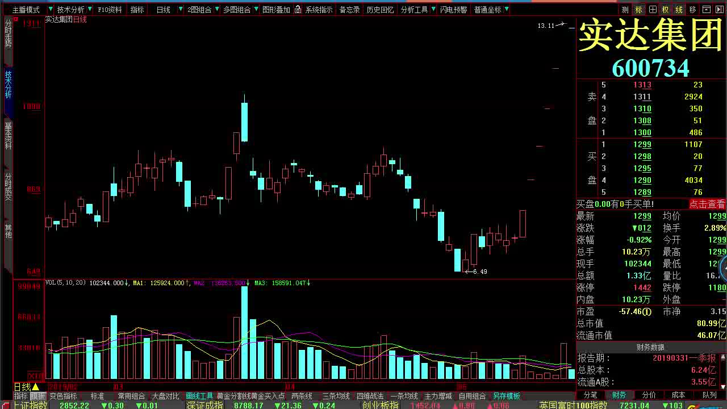
Task: Toggle the 权 adjust-rights button
Action: tap(665, 10)
